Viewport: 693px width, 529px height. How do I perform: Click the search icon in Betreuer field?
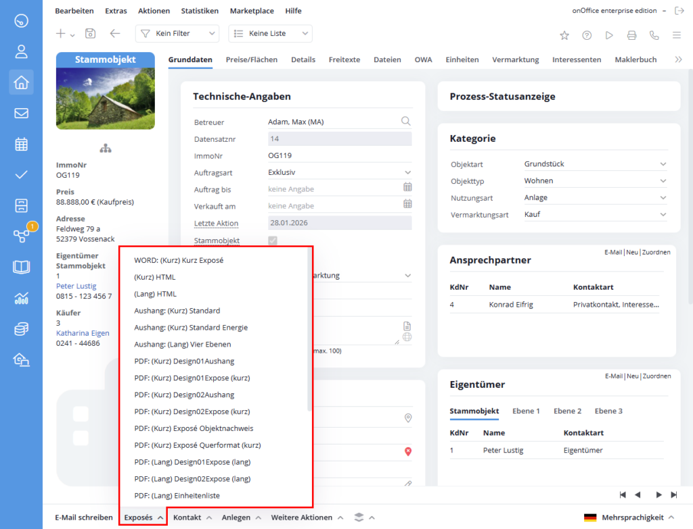[x=406, y=122]
